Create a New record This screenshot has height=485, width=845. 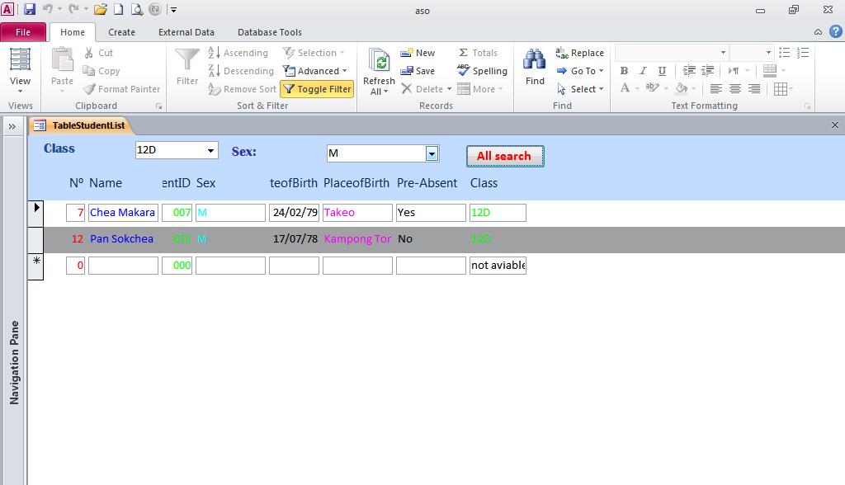pos(417,53)
